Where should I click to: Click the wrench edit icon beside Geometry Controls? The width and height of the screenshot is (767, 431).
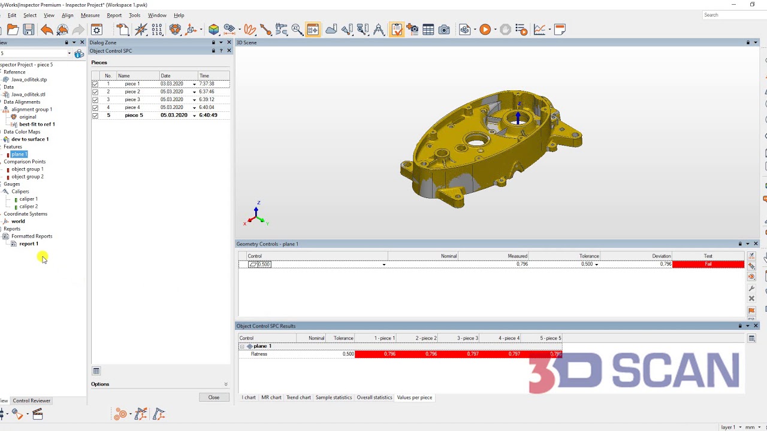pos(751,287)
